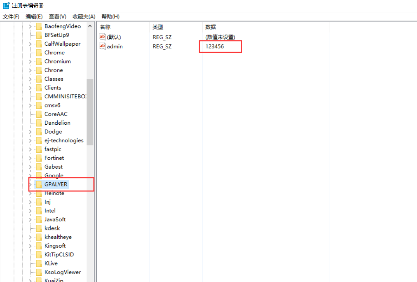
Task: Select the KitTipCLSID folder icon
Action: pos(39,254)
